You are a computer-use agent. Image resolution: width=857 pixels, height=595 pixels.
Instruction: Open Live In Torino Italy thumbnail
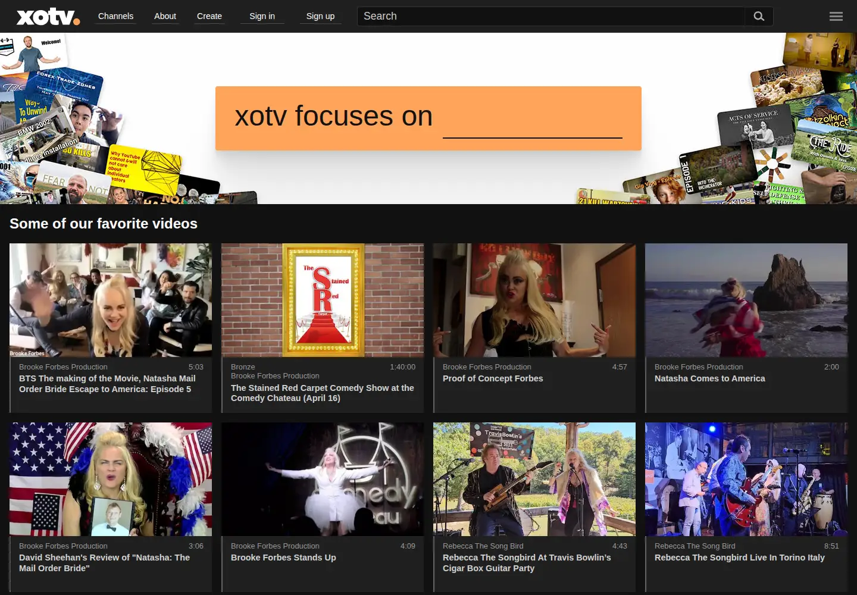point(746,479)
